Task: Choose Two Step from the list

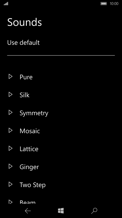Action: (x=32, y=185)
